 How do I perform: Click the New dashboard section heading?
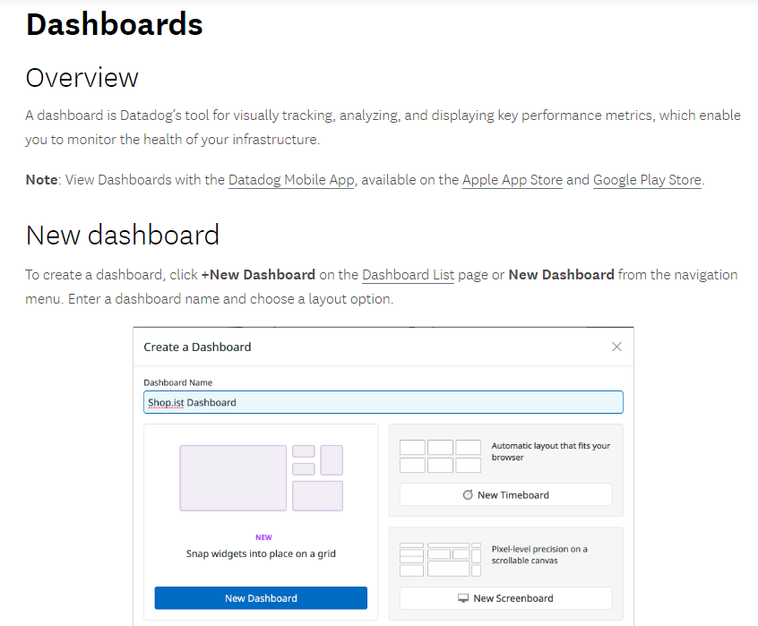123,236
